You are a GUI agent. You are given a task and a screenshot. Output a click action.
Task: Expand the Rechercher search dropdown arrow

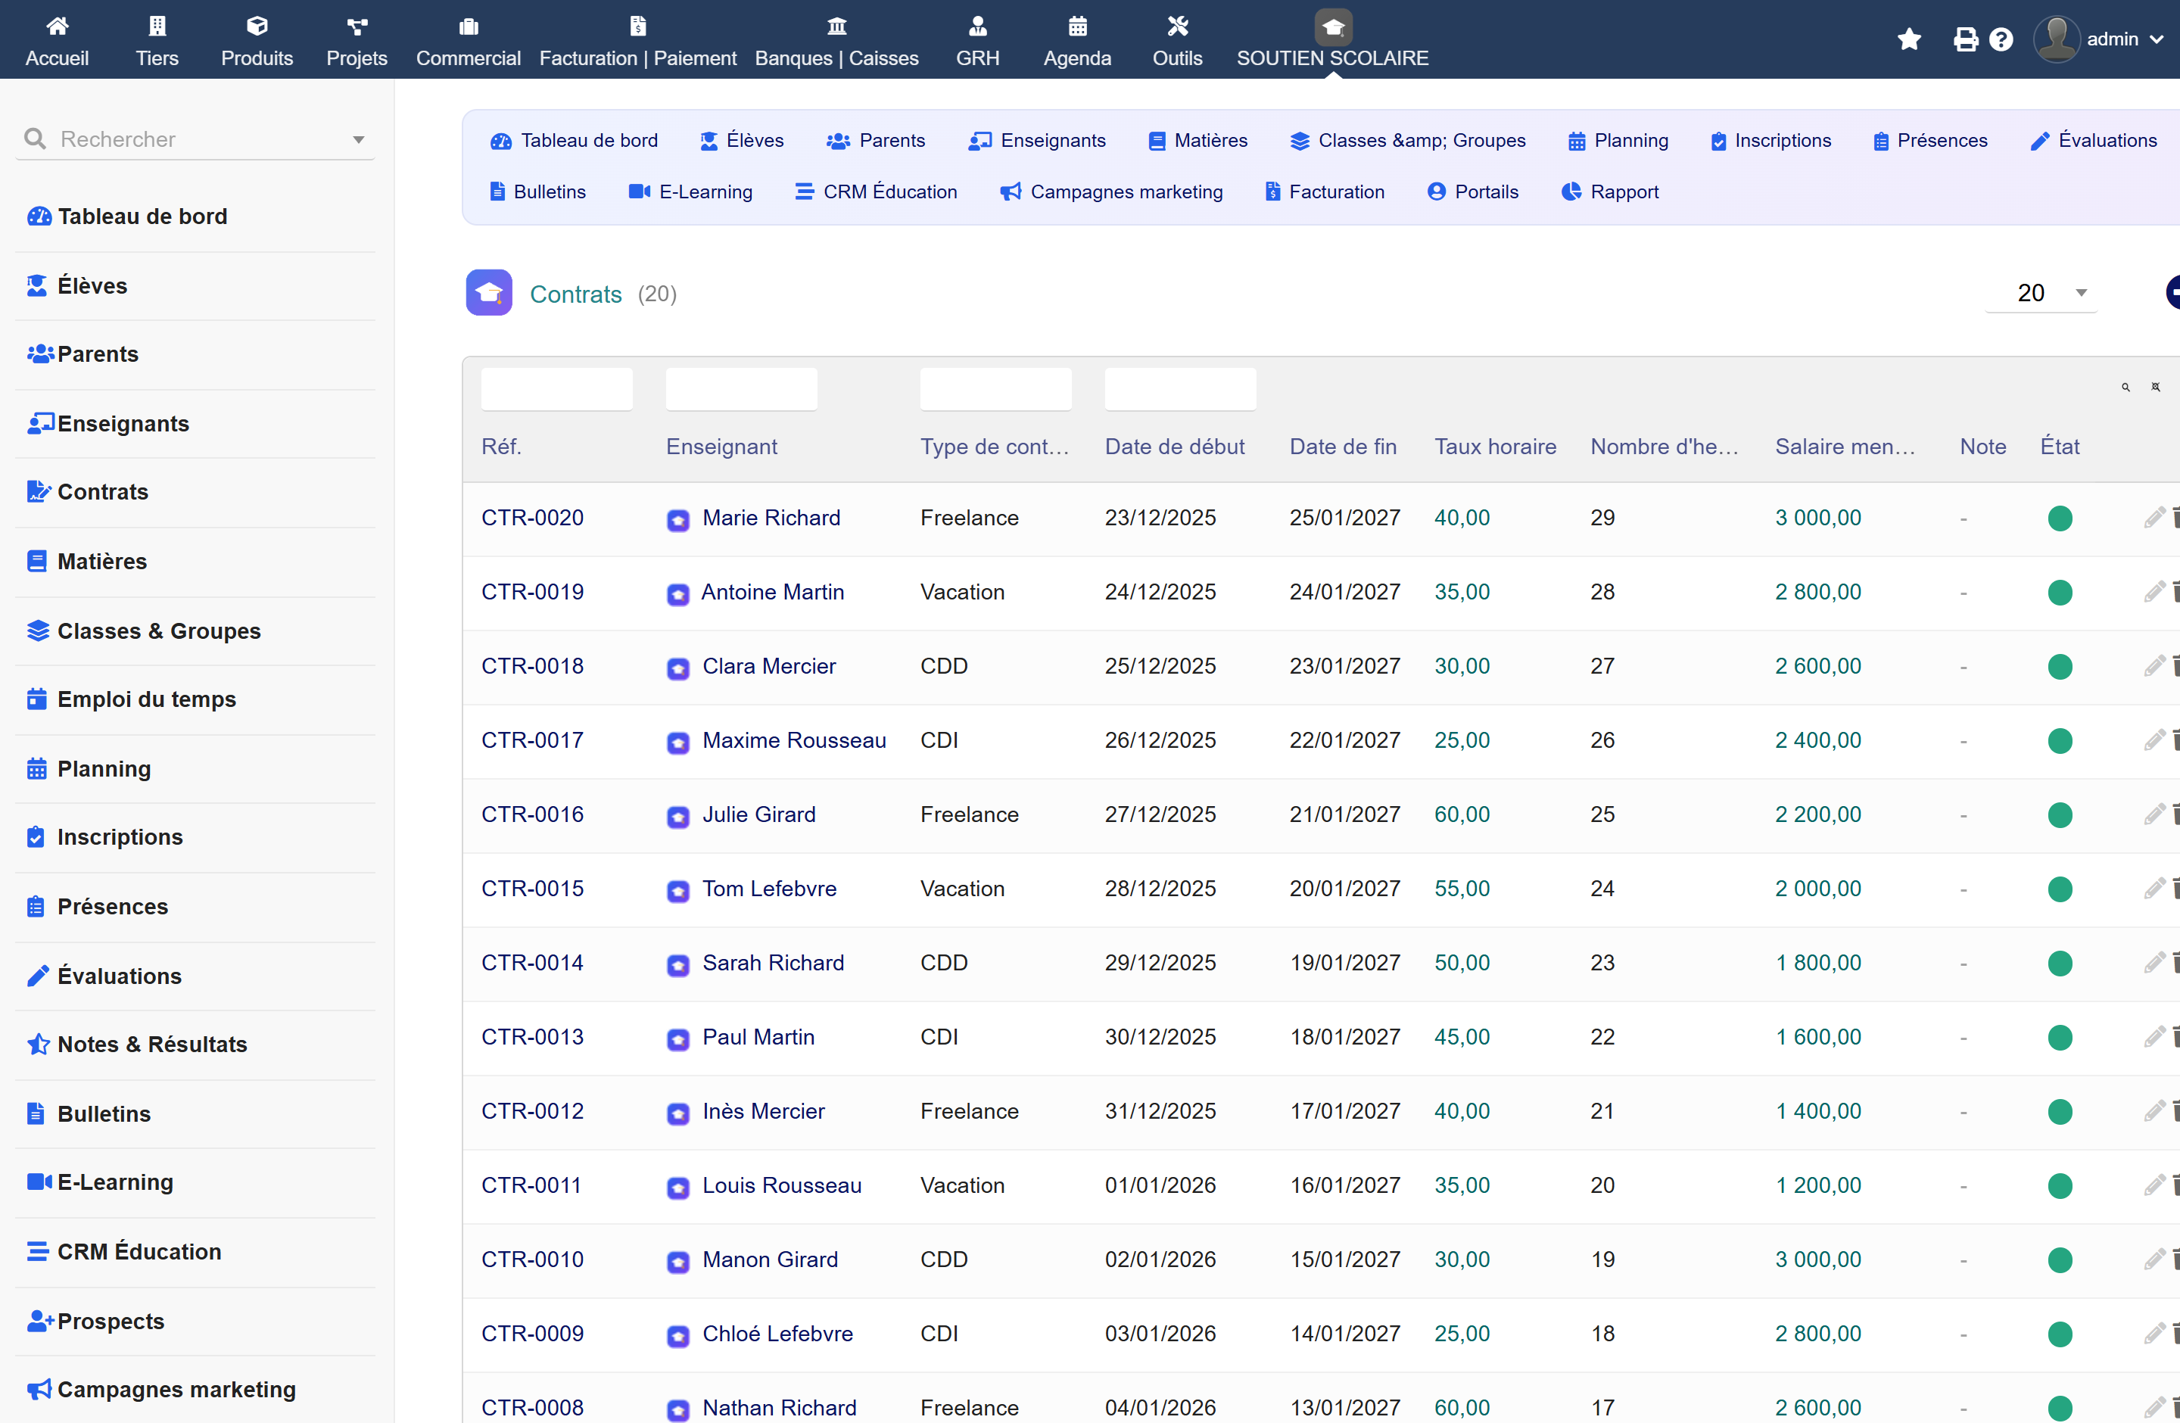358,140
